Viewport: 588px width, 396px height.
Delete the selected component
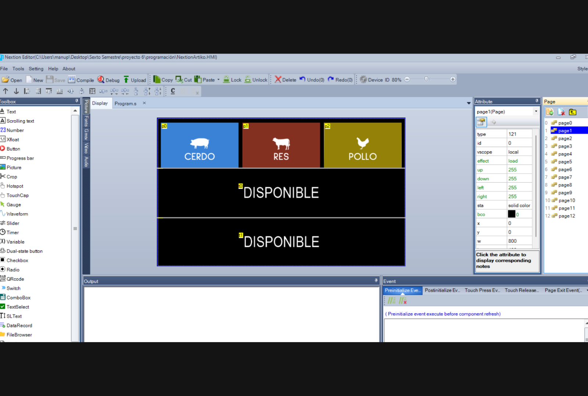point(286,80)
